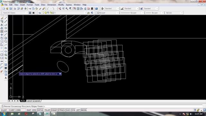
Task: Select the Array modify tool
Action: [x=2, y=32]
